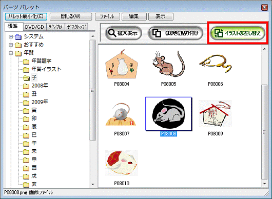
Task: Select the P08004 ema mouse thumbnail
Action: pyautogui.click(x=122, y=64)
